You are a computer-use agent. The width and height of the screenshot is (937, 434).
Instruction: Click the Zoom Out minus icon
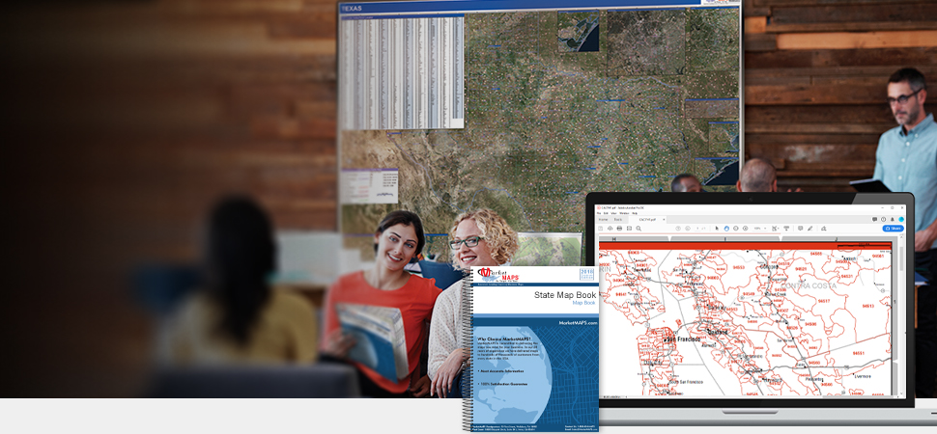pyautogui.click(x=736, y=228)
